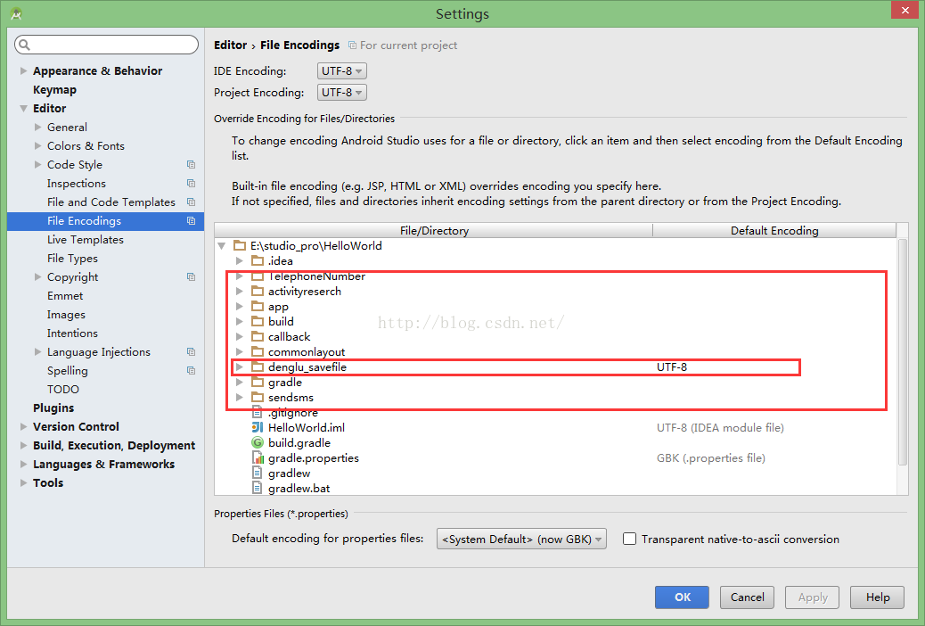Viewport: 925px width, 626px height.
Task: Click GBK (.properties file) encoding cell
Action: 711,457
